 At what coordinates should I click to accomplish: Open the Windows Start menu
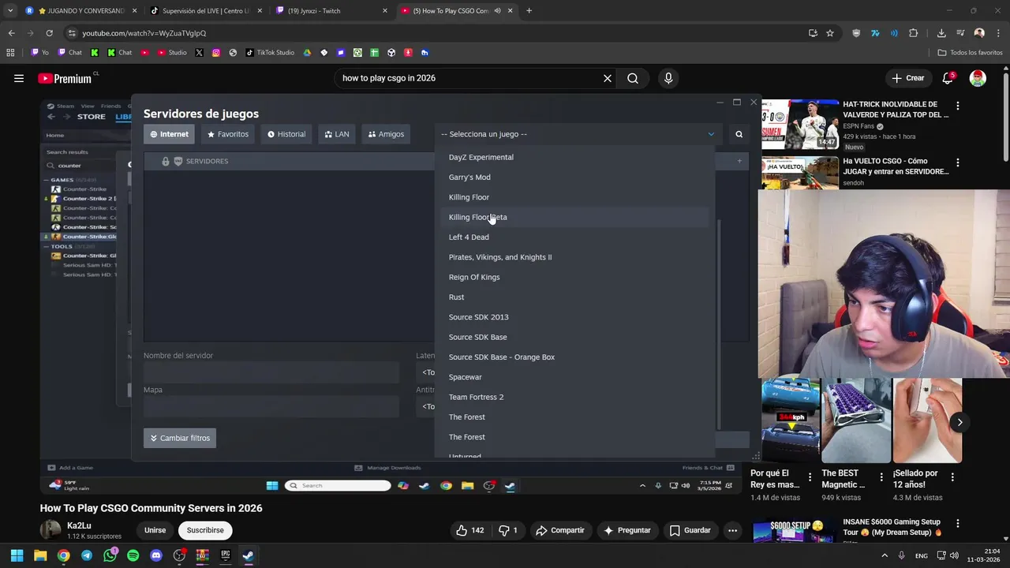(x=17, y=555)
